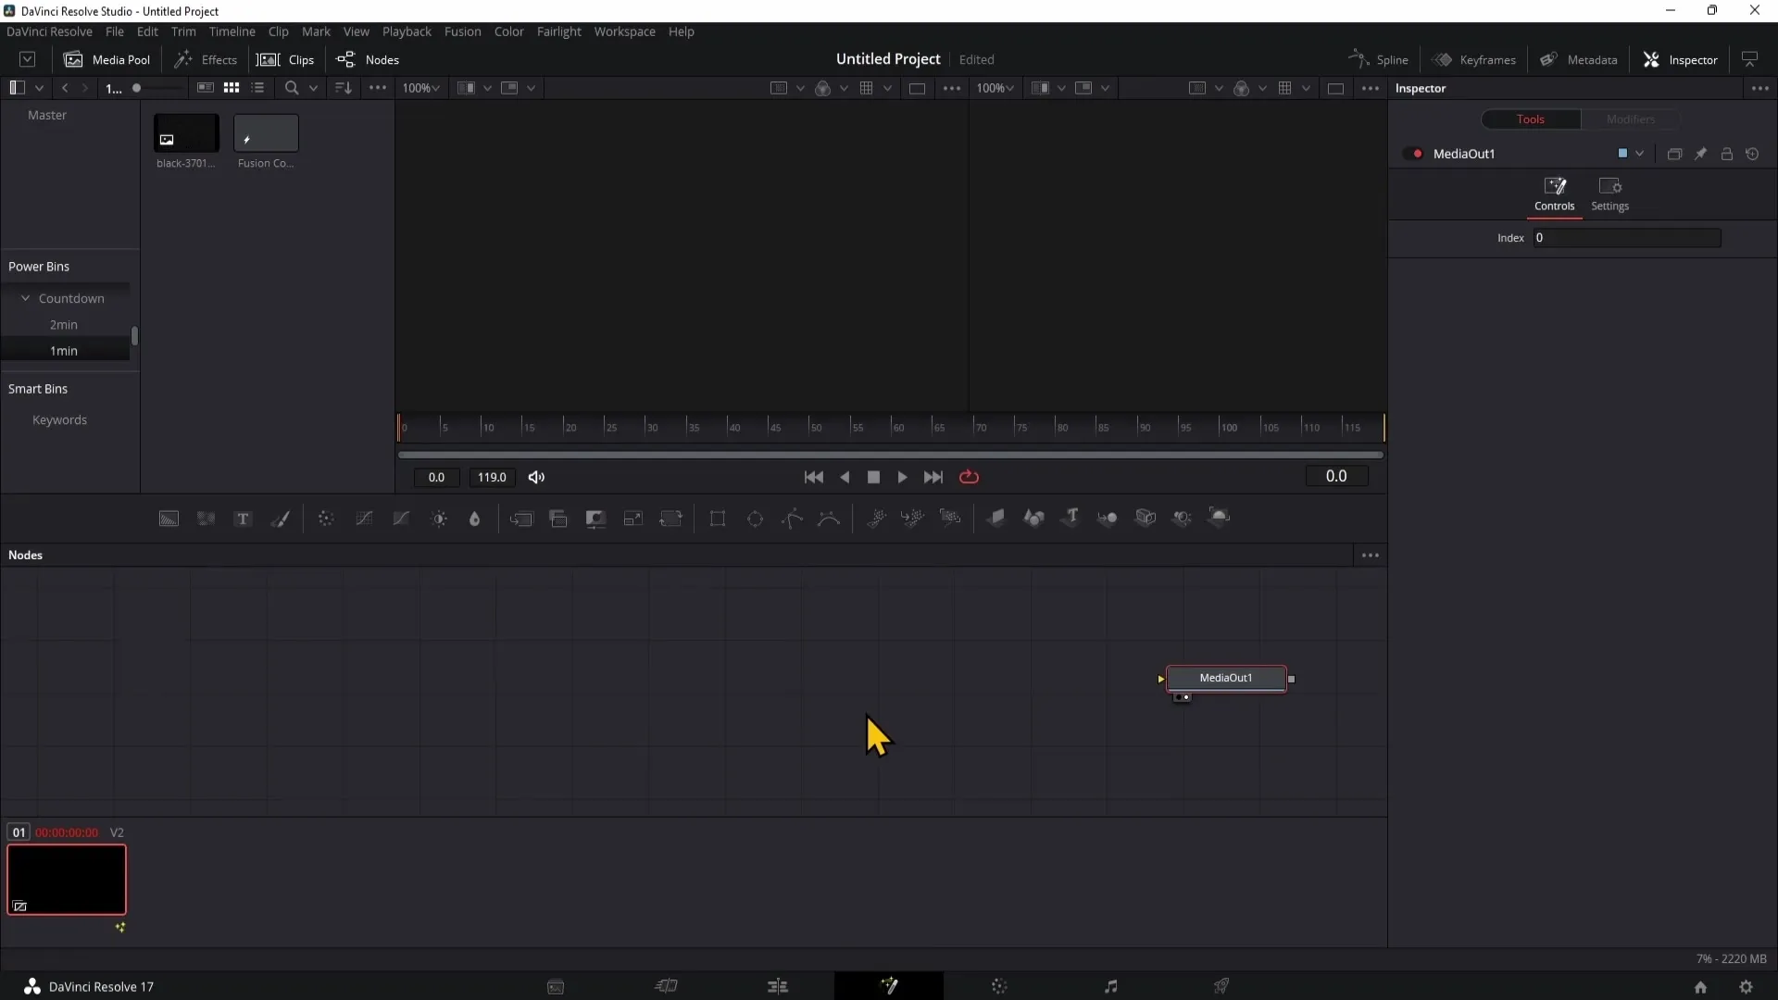Screen dimensions: 1778x1000
Task: Click the stop playback button
Action: pos(872,476)
